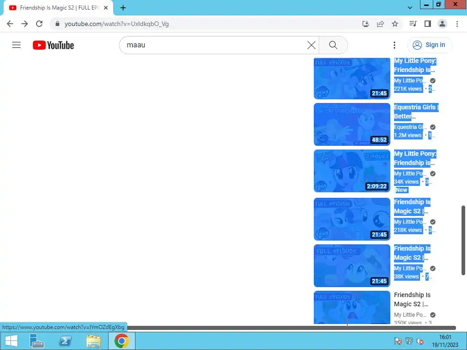Open the Windows Start menu

coord(11,341)
